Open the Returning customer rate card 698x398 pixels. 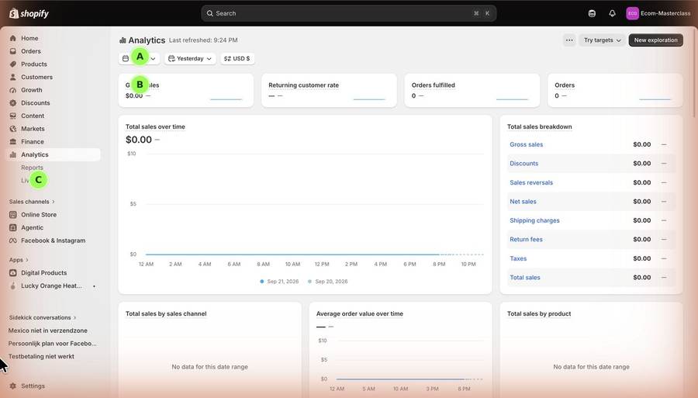(329, 90)
